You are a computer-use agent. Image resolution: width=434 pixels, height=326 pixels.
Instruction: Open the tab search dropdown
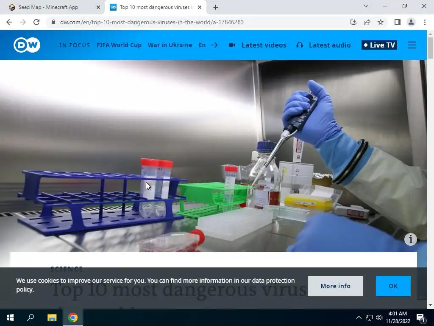point(366,6)
